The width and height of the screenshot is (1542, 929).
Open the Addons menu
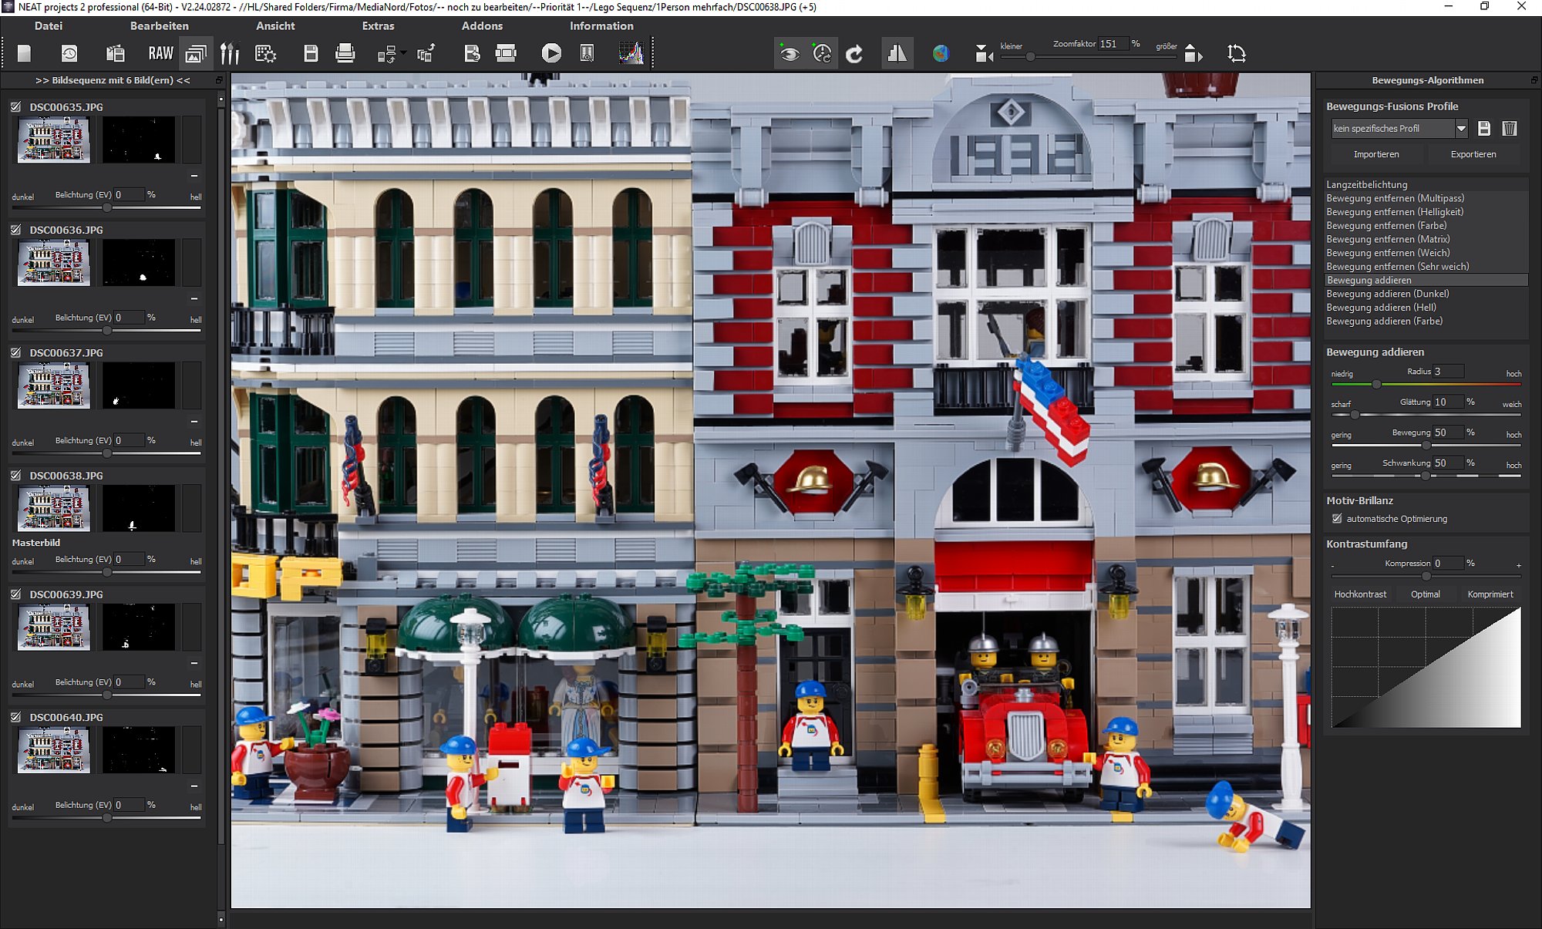coord(482,25)
